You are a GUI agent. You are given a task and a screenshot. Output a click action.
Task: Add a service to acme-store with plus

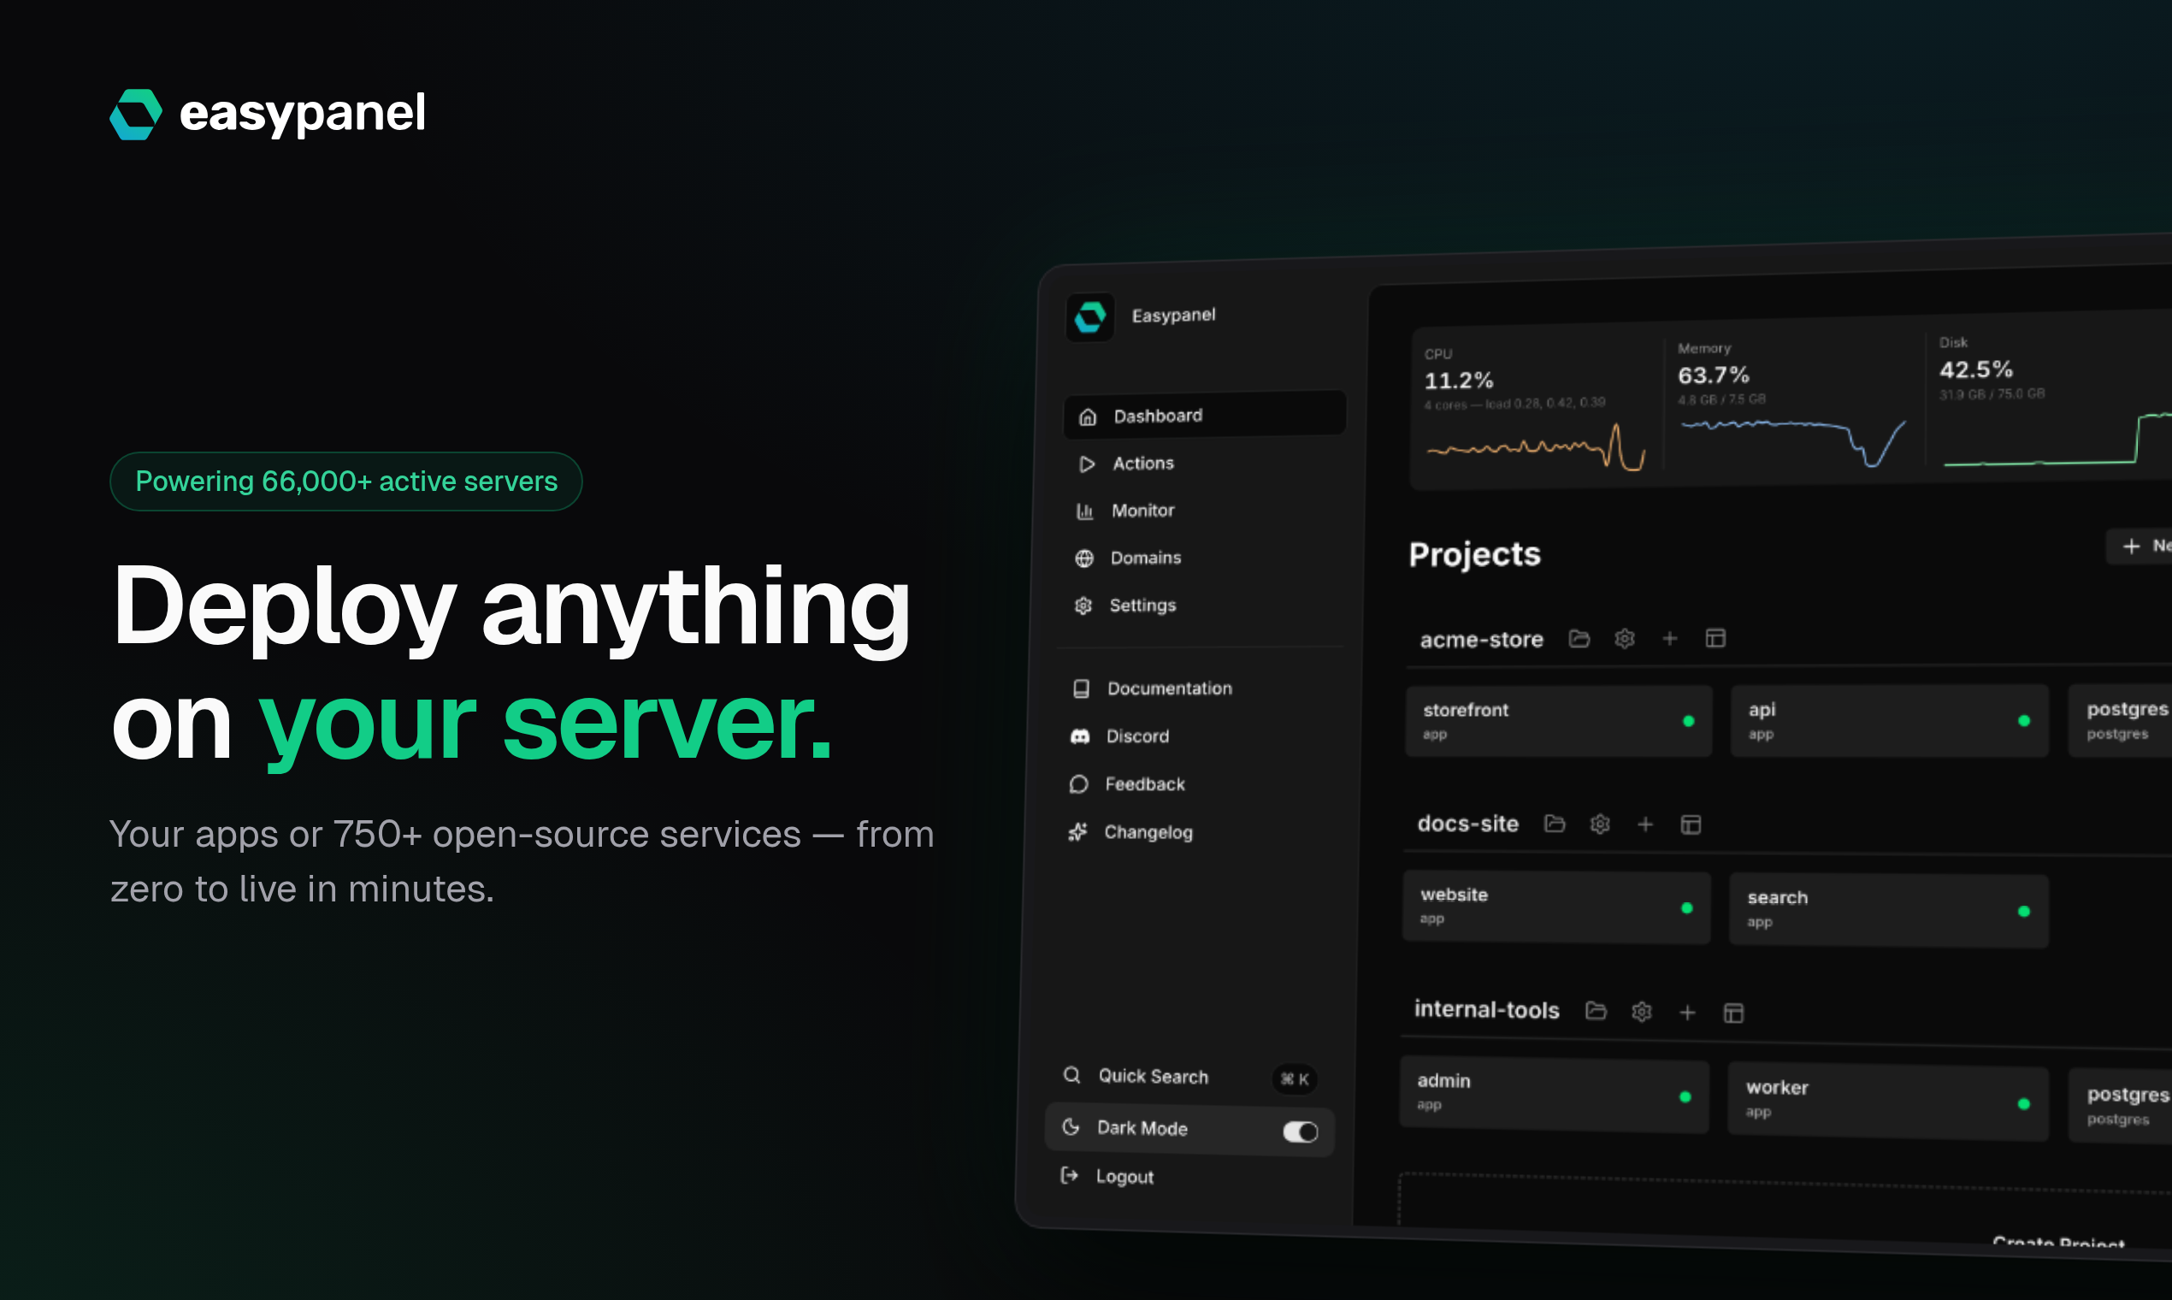point(1669,639)
